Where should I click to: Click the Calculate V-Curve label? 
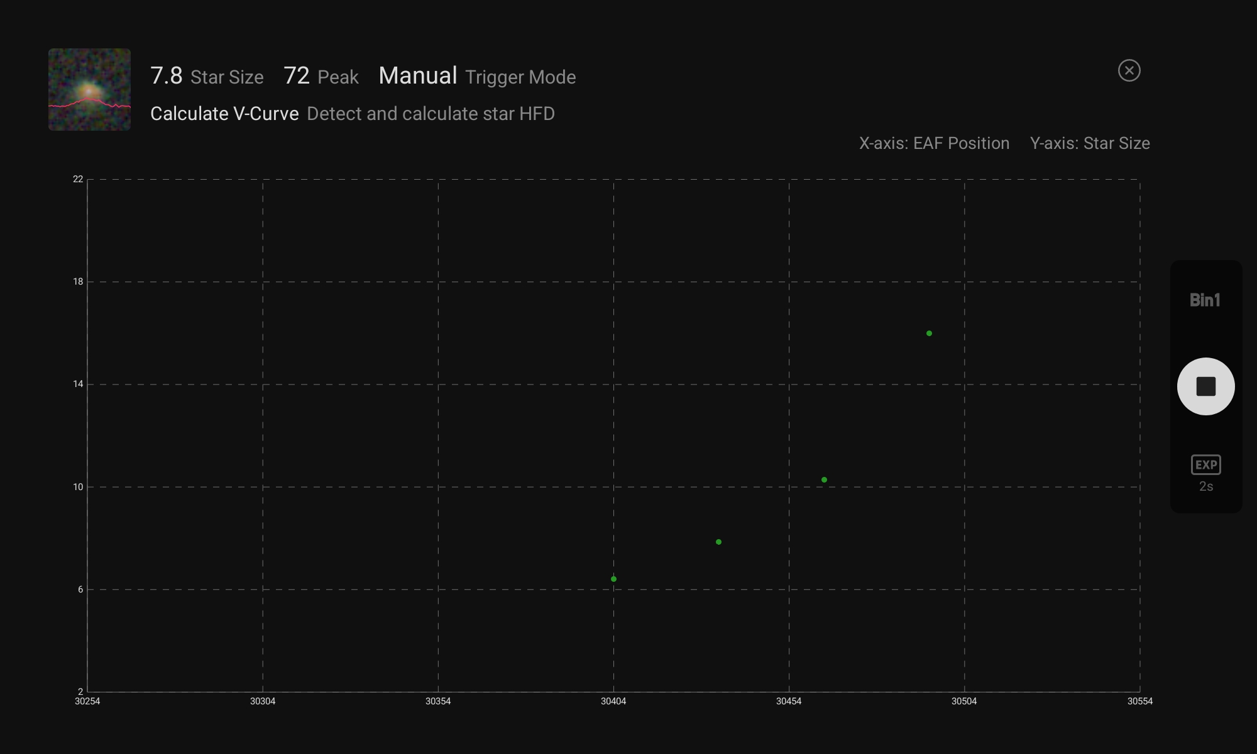[224, 114]
